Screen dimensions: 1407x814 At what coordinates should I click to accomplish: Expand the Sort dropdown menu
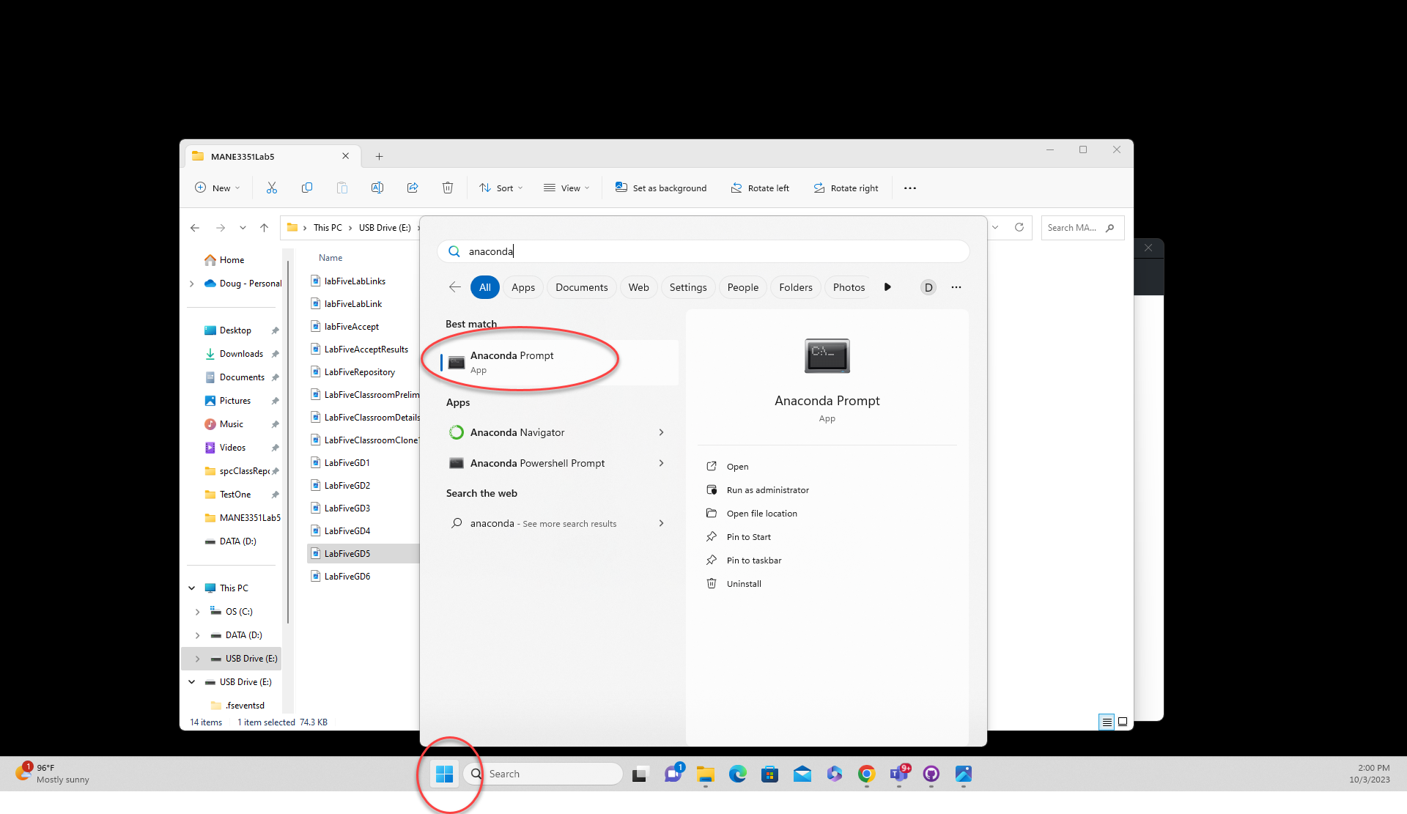[x=501, y=188]
